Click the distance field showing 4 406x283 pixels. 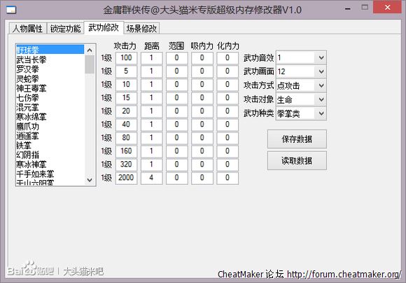(x=151, y=178)
